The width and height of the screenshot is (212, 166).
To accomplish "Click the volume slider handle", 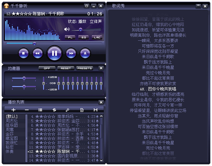I will pos(80,29).
